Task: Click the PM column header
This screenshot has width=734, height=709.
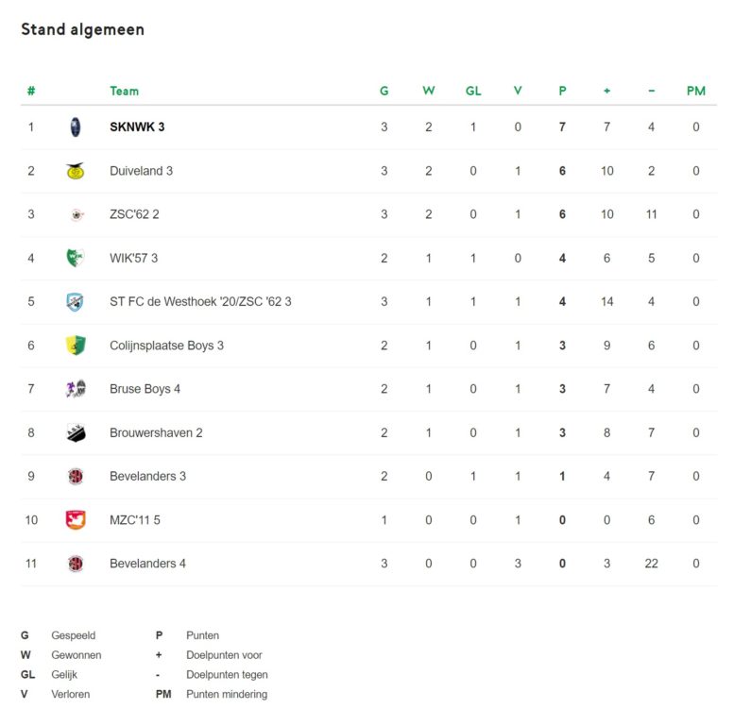Action: click(695, 91)
